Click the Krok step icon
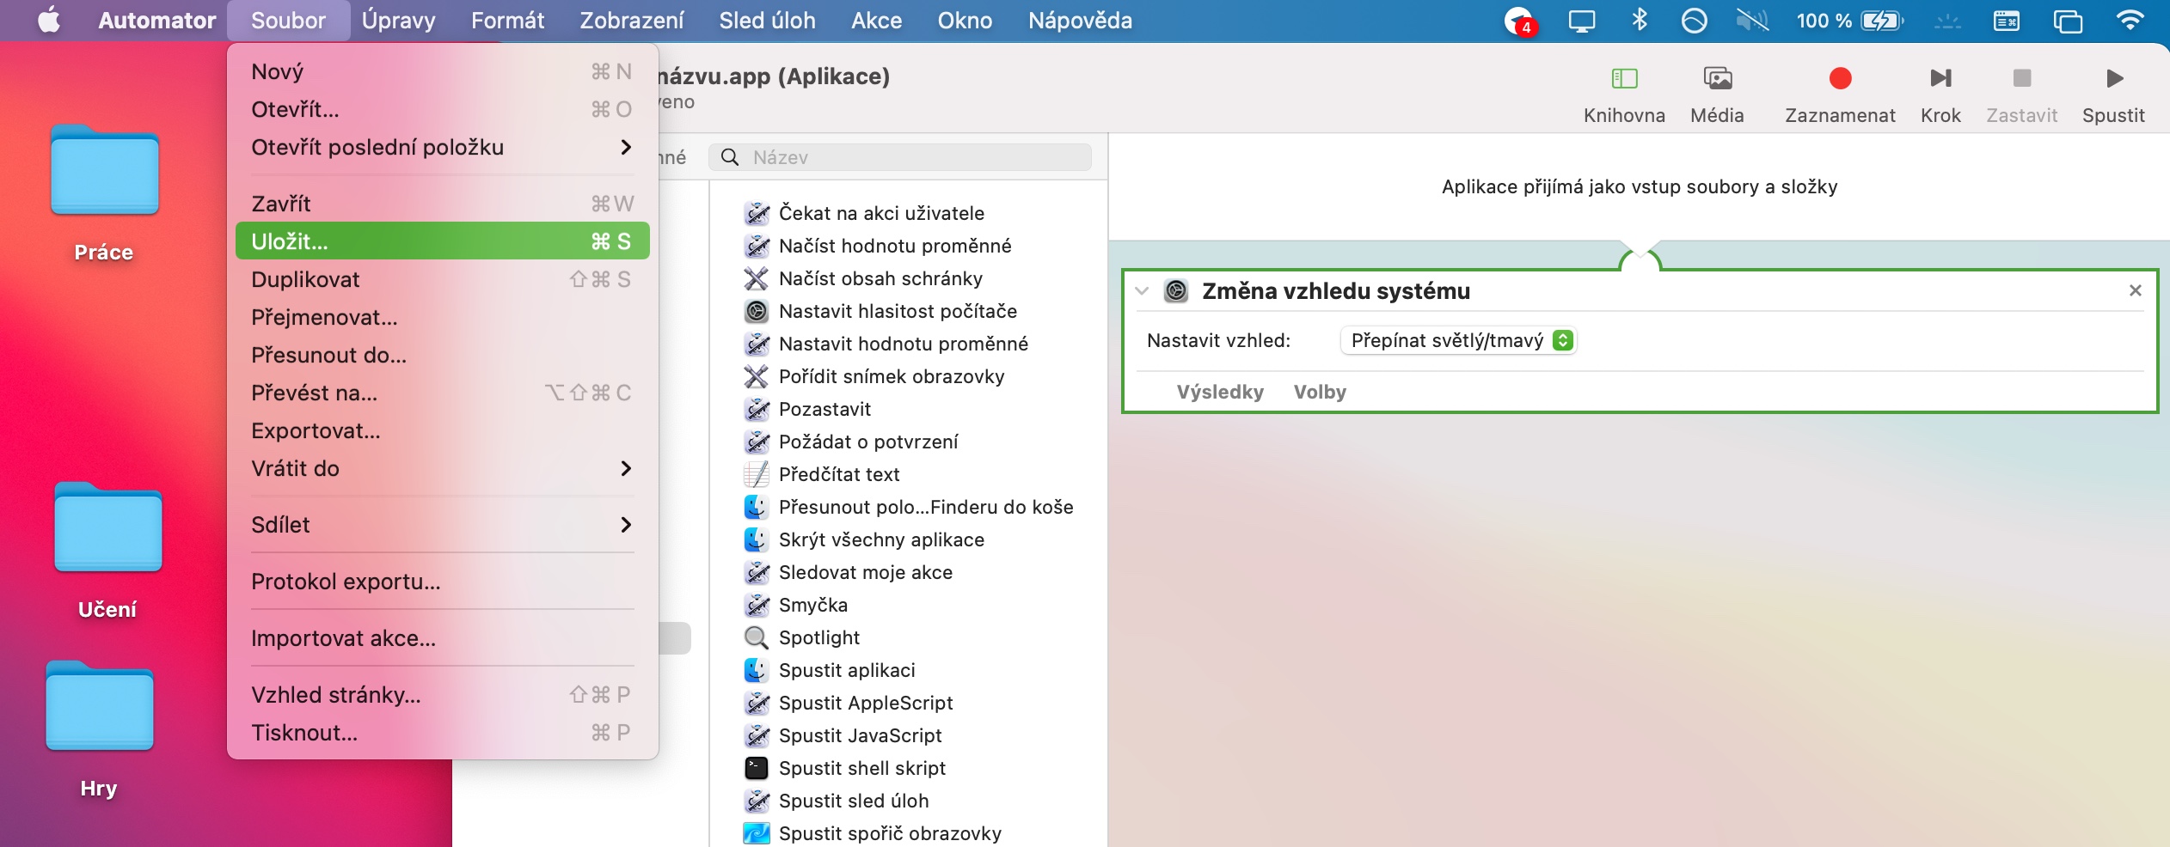This screenshot has height=847, width=2170. pyautogui.click(x=1940, y=79)
